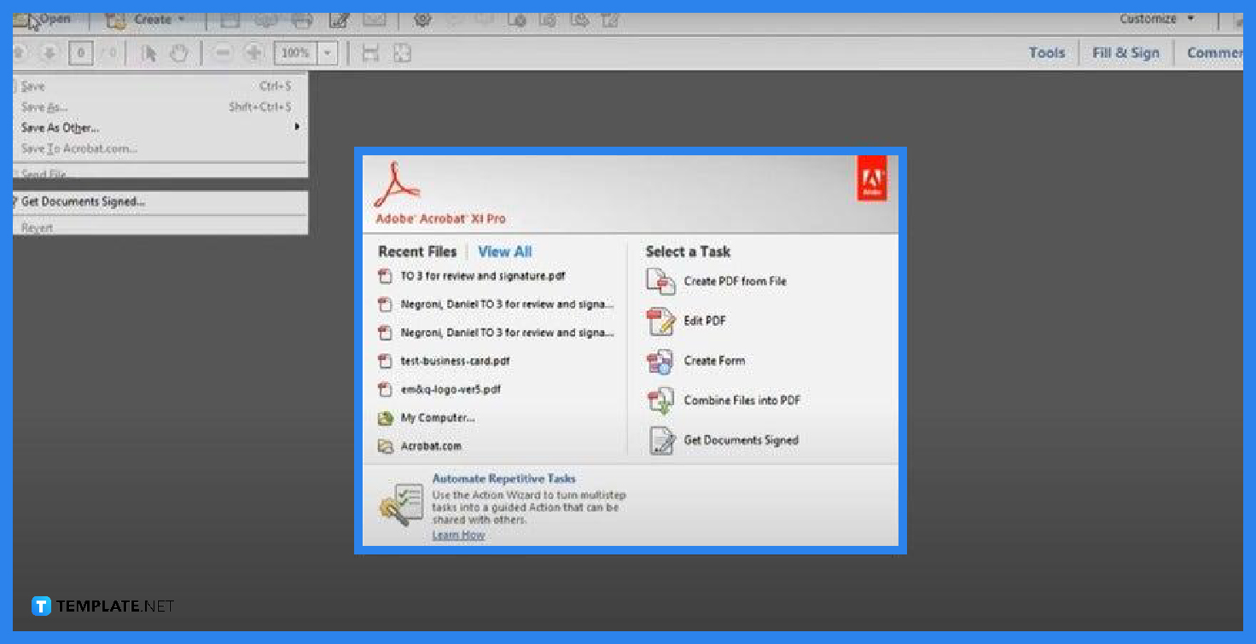Click the Learn How link
1256x644 pixels.
click(x=459, y=534)
